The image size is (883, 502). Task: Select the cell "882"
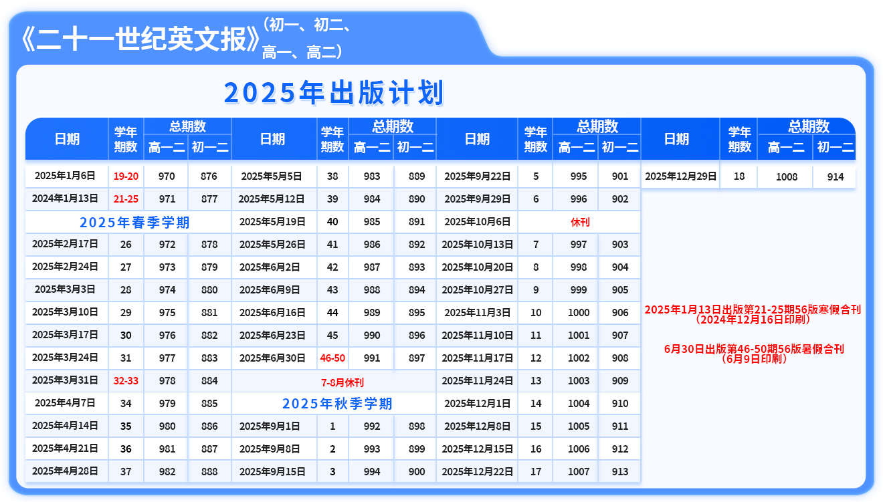tap(209, 336)
